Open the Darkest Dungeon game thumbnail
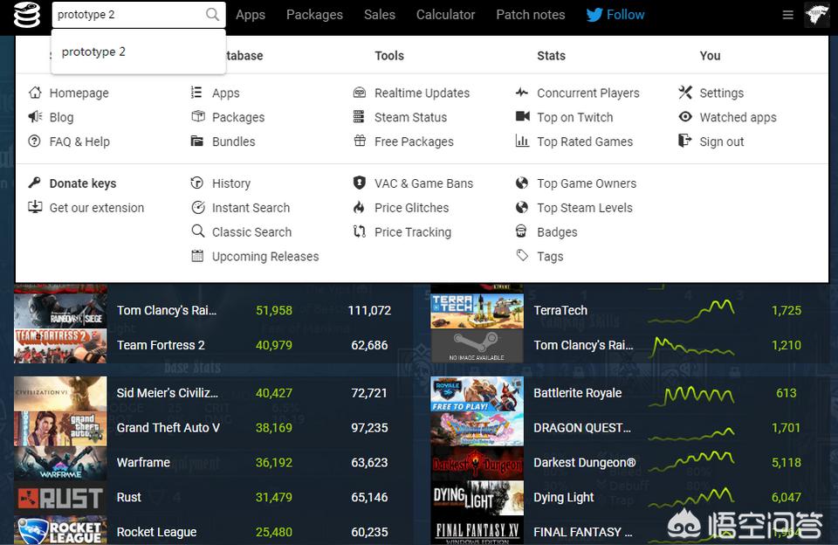The image size is (838, 545). (477, 463)
